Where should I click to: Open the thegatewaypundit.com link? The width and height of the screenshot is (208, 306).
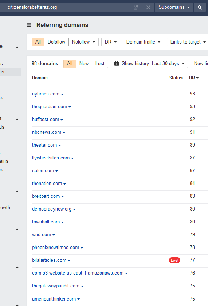(56, 286)
